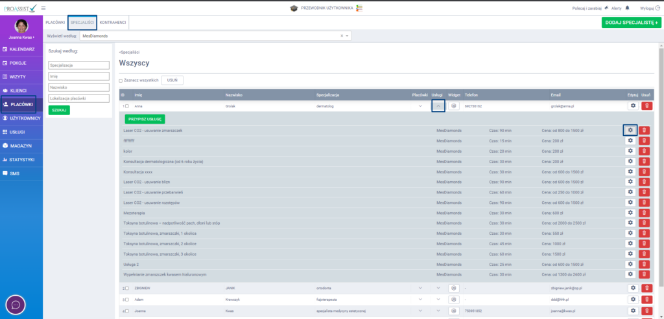Open settings for the 'Usługa 2' service
This screenshot has height=319, width=664.
tap(630, 264)
